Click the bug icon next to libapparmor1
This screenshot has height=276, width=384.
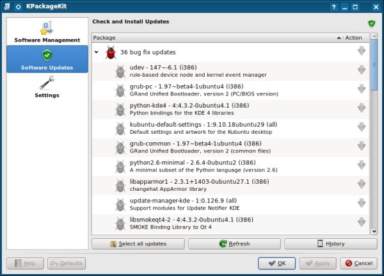(x=120, y=186)
